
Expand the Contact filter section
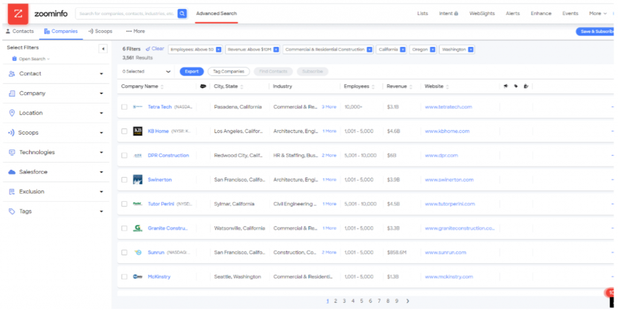[101, 74]
